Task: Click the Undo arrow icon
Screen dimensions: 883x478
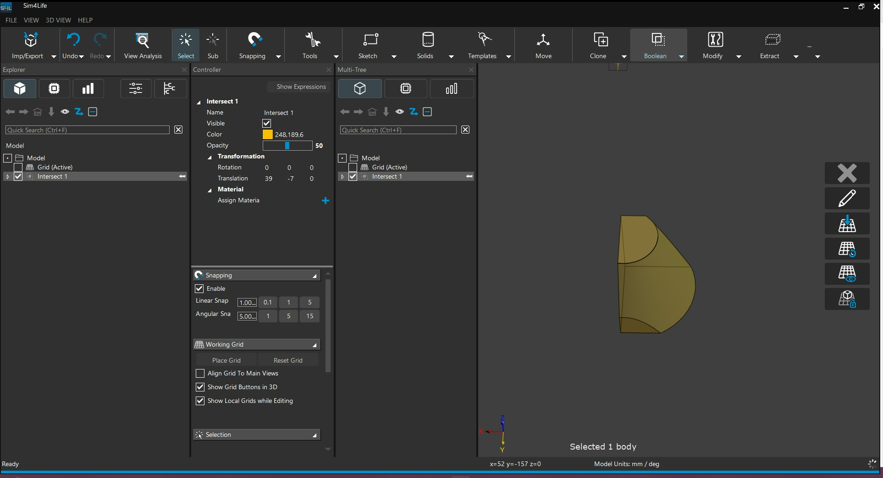Action: 73,40
